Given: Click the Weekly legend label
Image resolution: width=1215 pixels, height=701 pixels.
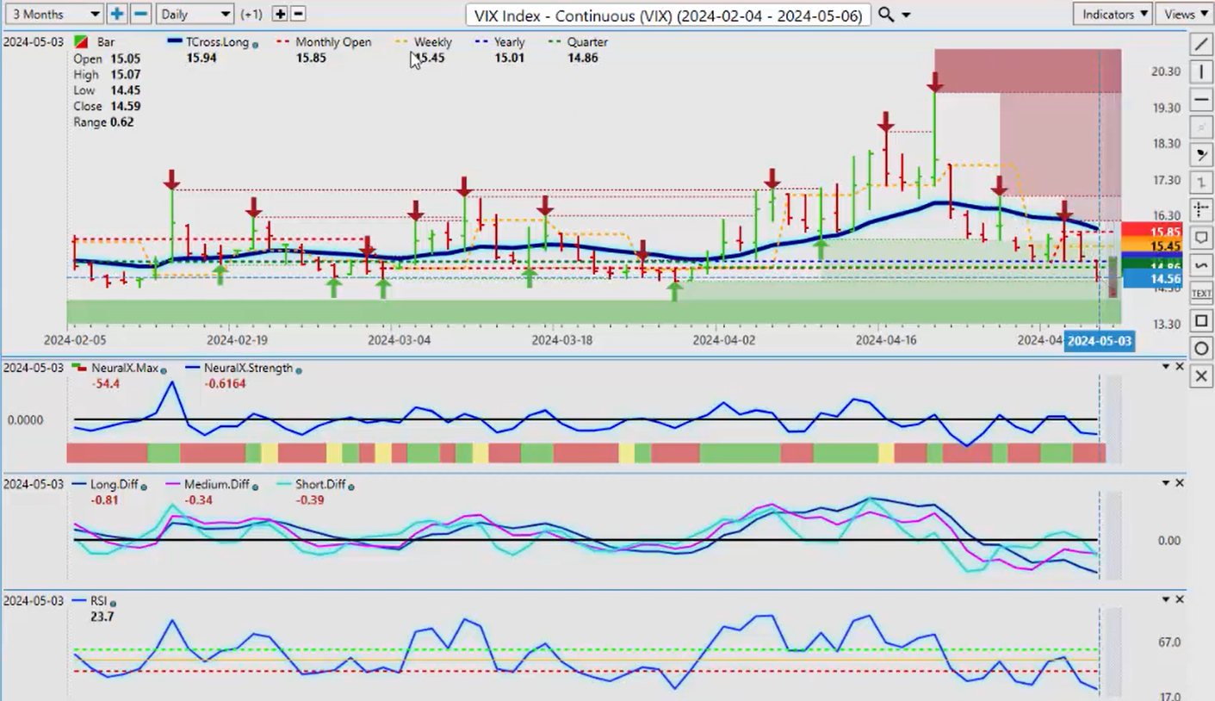Looking at the screenshot, I should coord(432,41).
